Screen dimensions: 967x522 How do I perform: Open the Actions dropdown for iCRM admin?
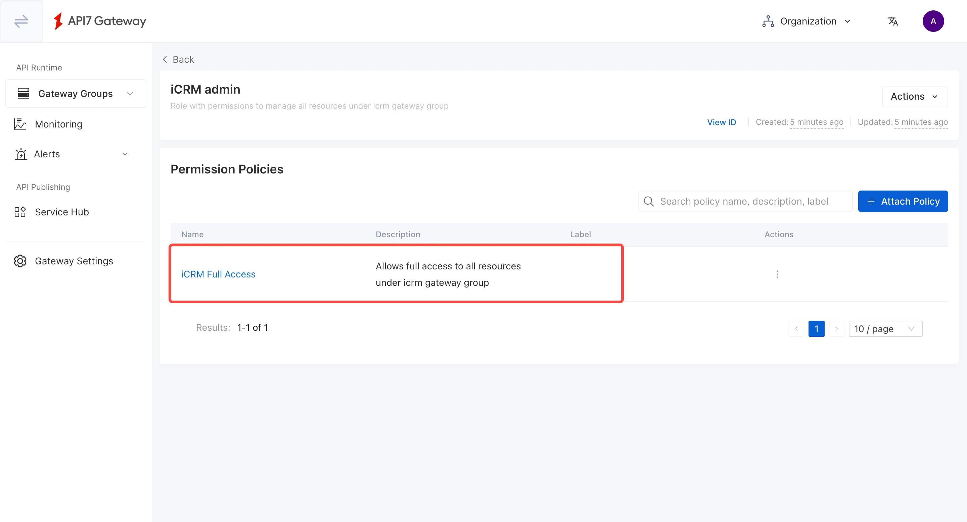point(914,96)
